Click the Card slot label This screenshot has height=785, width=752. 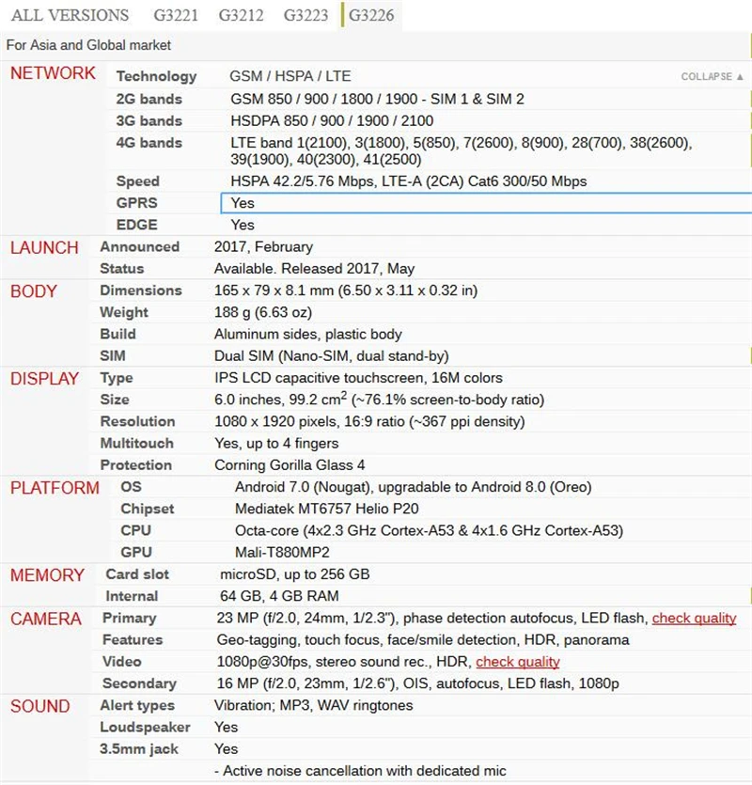coord(137,574)
